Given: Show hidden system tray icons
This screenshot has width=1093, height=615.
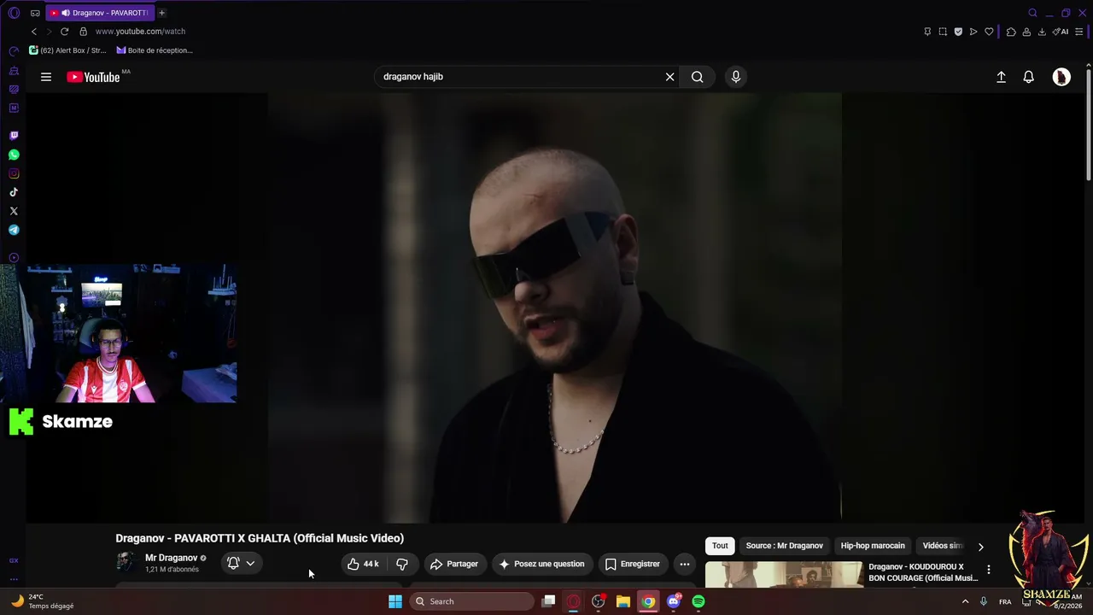Looking at the screenshot, I should pyautogui.click(x=966, y=601).
